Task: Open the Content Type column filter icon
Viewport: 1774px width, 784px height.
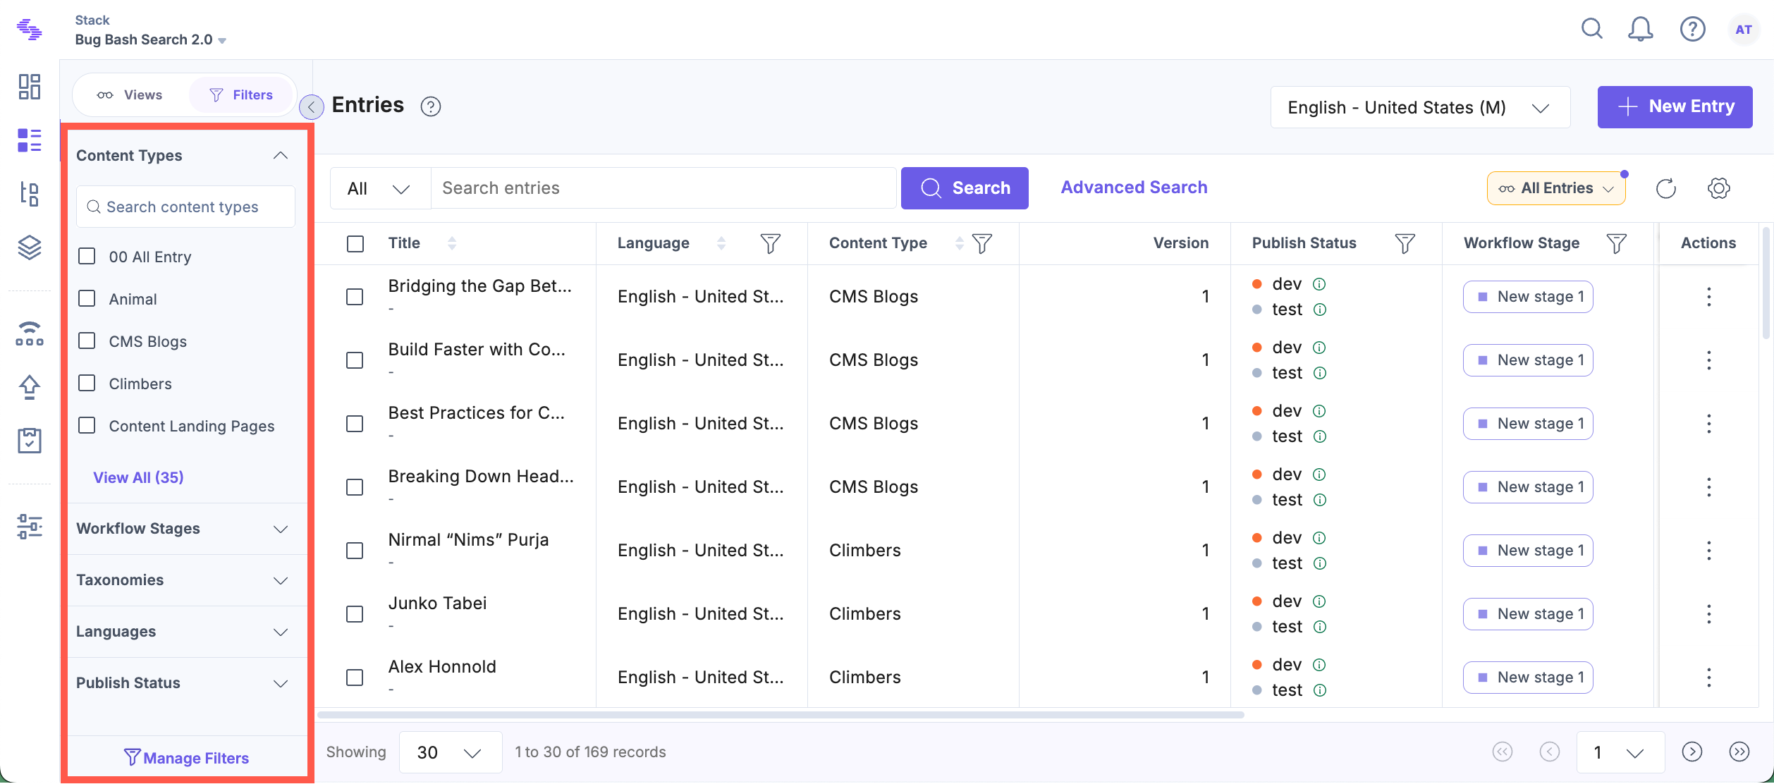Action: 982,243
